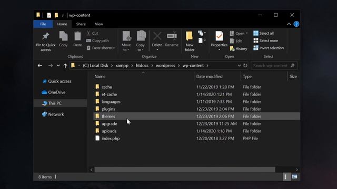Sort by Date modified column
This screenshot has height=189, width=337.
[x=209, y=77]
